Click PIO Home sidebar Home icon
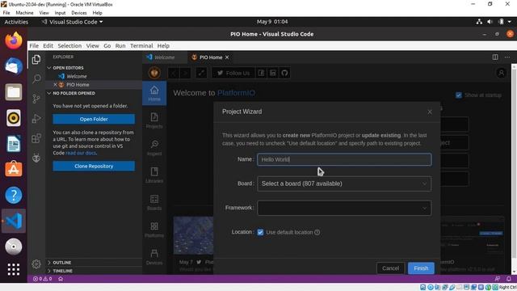Screen dimensions: 517x291 point(154,94)
